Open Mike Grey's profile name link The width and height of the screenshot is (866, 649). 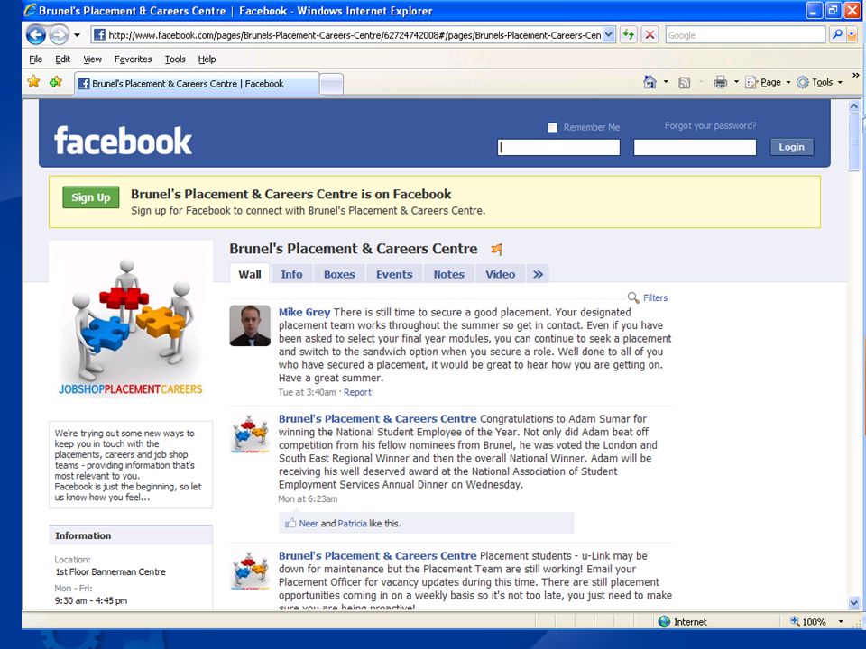(x=304, y=312)
